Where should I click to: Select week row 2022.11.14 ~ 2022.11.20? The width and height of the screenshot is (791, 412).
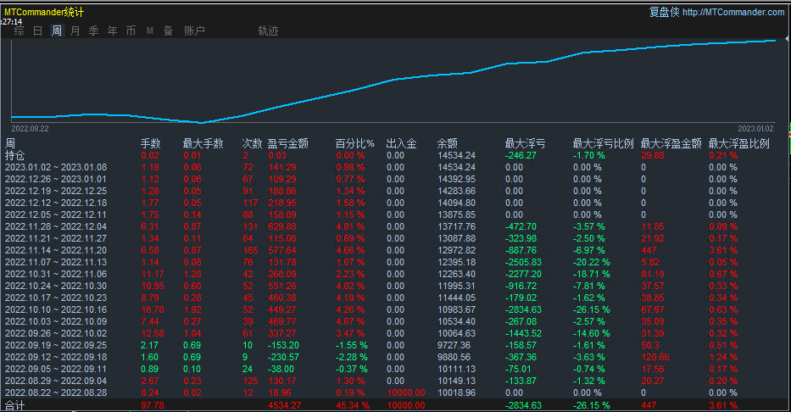(395, 250)
